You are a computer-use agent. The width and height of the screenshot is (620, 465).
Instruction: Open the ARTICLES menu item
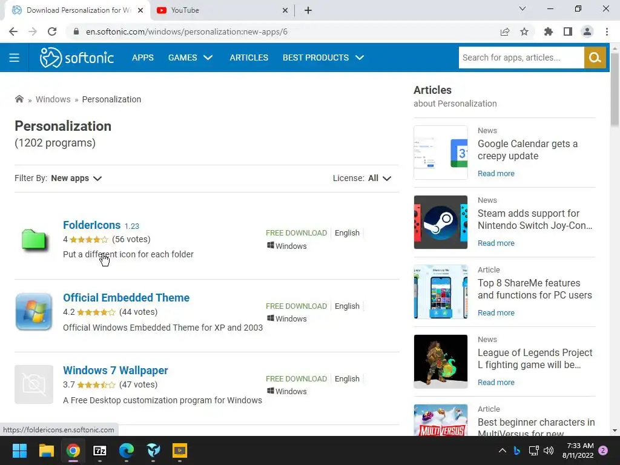(249, 58)
